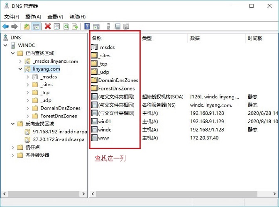Select 91.168.192.in-addr.arpa reverse zone
This screenshot has height=207, width=279.
(x=60, y=132)
